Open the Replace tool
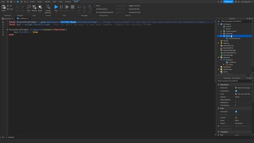The width and height of the screenshot is (254, 143). (x=35, y=8)
